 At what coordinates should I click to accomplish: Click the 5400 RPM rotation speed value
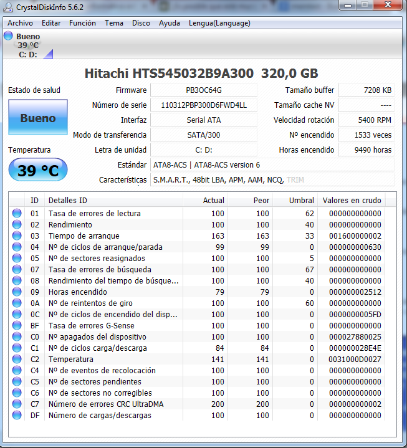(366, 120)
